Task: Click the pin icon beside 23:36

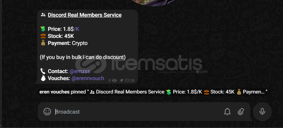Action: coord(122,80)
